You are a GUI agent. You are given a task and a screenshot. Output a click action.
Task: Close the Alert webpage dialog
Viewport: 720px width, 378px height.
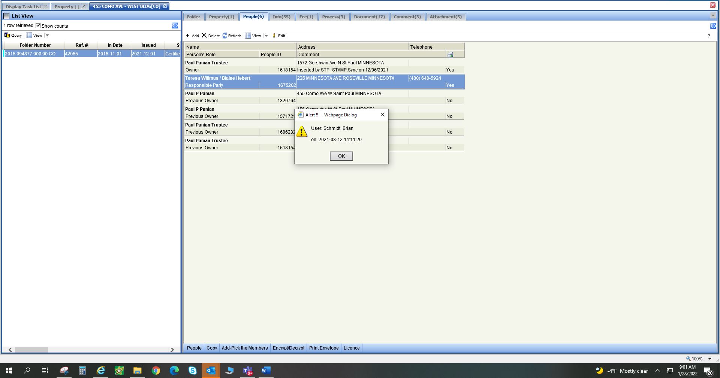[383, 115]
